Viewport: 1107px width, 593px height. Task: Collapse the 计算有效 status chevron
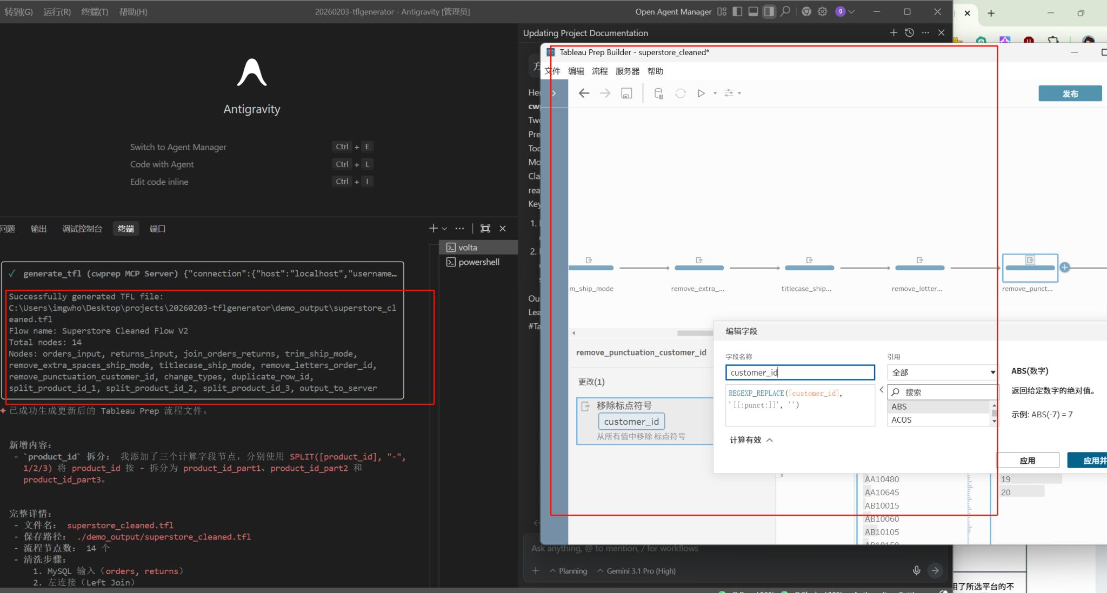tap(770, 440)
